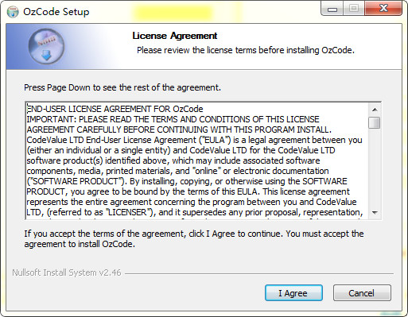Click the 'represents the entire agreement' line of EULA
The height and width of the screenshot is (317, 408).
click(192, 202)
